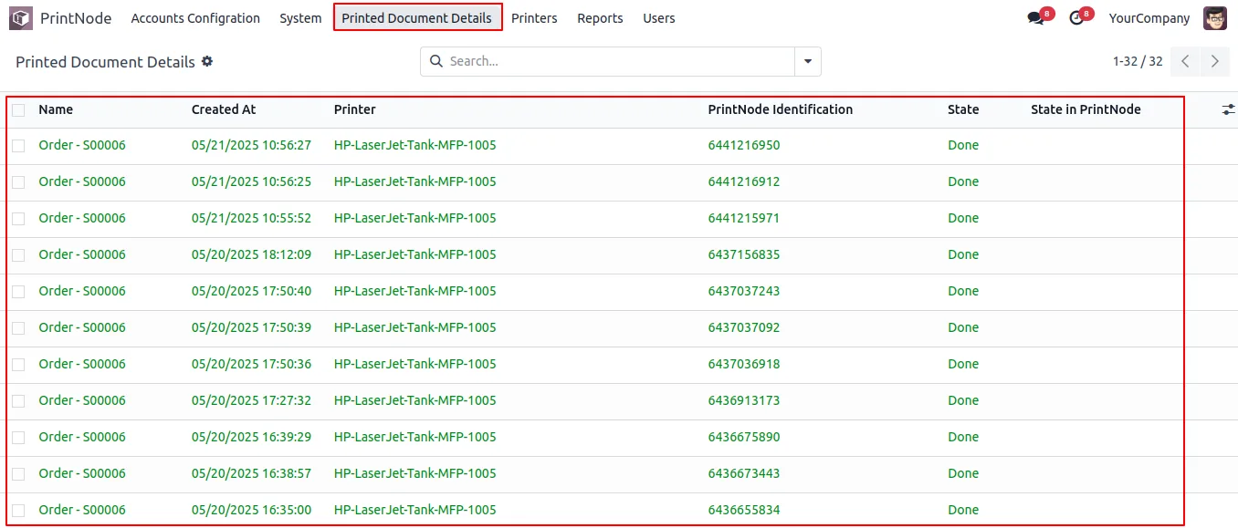Go to the next page arrow
Viewport: 1238px width, 528px height.
1214,61
